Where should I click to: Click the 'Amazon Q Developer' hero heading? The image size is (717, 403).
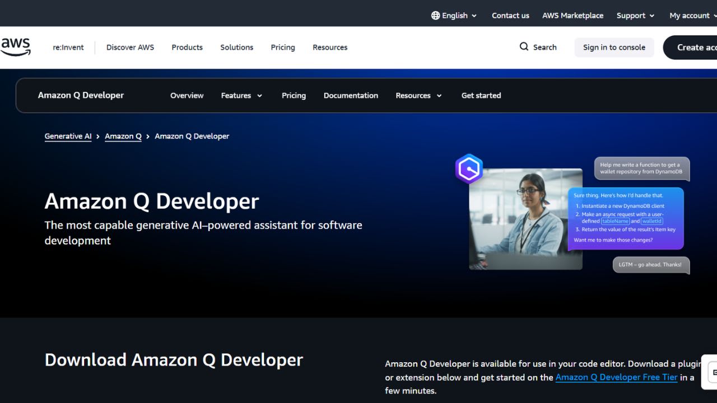[152, 201]
